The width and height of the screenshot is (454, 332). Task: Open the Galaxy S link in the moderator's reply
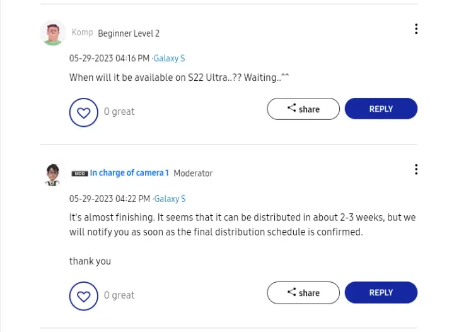click(170, 199)
